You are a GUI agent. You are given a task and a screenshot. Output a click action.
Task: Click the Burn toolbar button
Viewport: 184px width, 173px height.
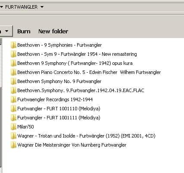[24, 31]
